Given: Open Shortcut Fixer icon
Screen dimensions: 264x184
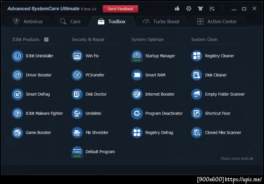Looking at the screenshot, I should 197,113.
